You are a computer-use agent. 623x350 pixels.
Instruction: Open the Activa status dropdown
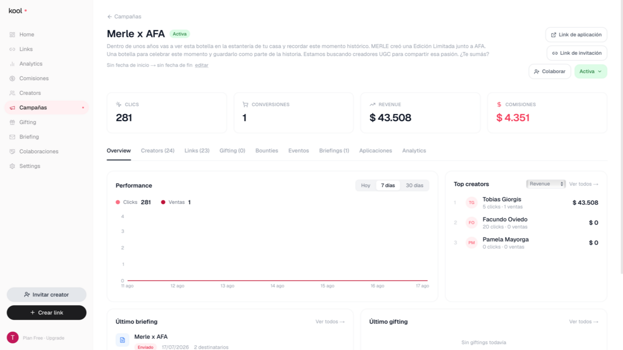pos(591,72)
